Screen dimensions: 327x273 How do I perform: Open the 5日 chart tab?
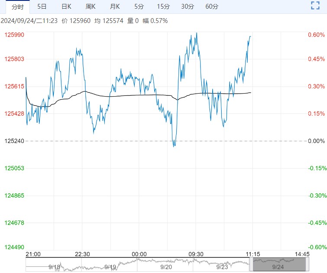42,6
